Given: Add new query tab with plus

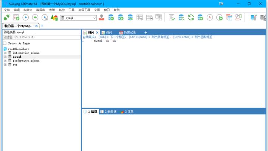Looking at the screenshot, I should click(x=146, y=32).
